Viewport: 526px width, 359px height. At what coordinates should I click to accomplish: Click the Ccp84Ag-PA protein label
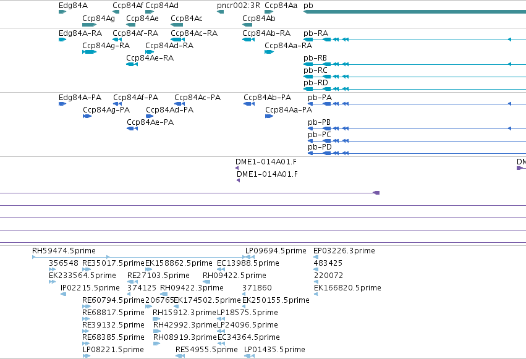click(x=106, y=110)
